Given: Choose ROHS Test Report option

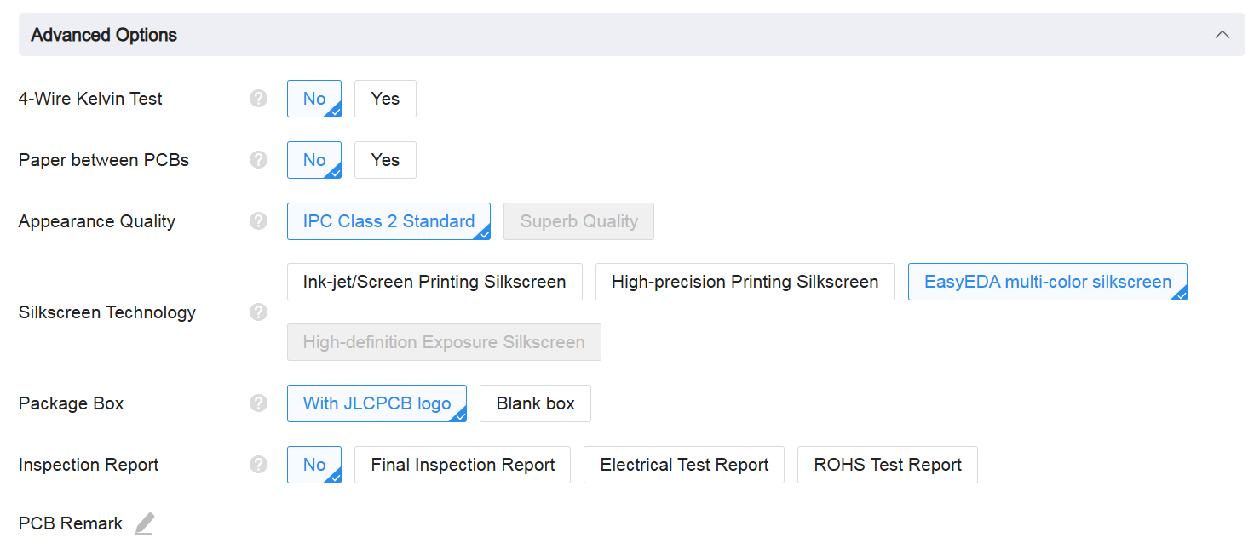Looking at the screenshot, I should tap(887, 465).
